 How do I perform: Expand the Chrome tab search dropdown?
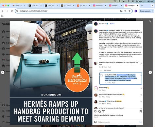pos(152,6)
